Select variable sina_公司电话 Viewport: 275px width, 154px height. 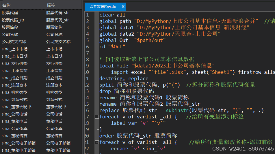tap(14, 114)
